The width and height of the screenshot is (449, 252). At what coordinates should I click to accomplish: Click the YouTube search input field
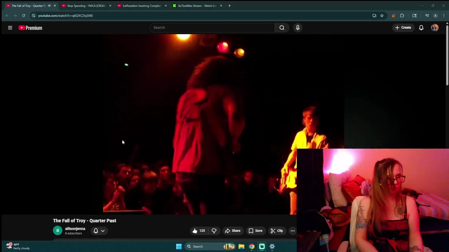(x=212, y=28)
